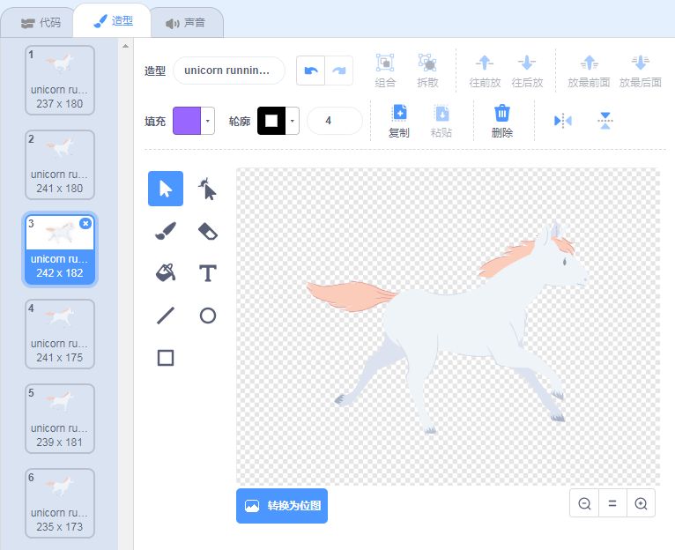Select the Reshape tool

pos(207,189)
